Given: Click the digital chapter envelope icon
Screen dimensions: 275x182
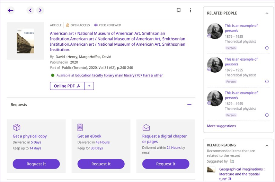Looking at the screenshot, I should coord(146,127).
